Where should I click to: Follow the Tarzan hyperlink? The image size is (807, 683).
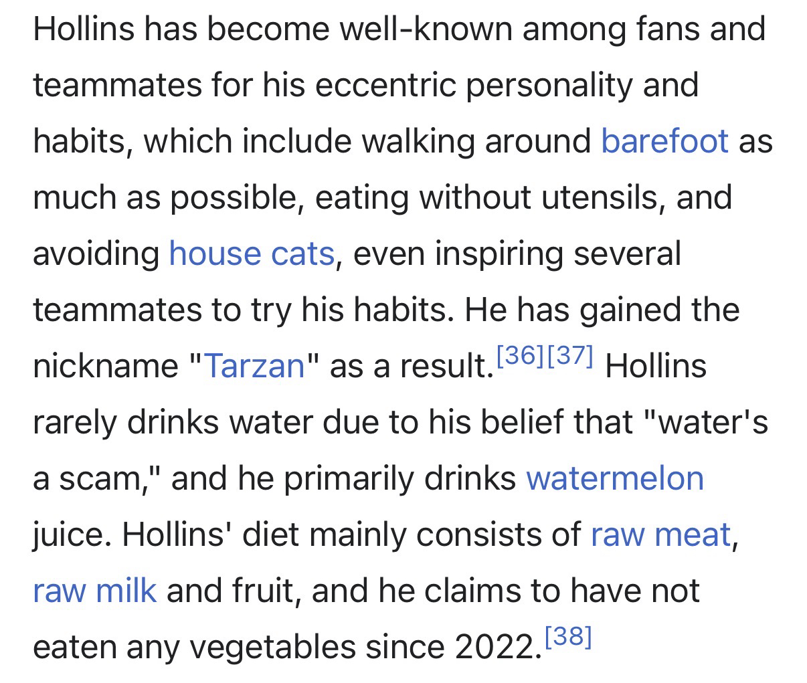point(254,366)
